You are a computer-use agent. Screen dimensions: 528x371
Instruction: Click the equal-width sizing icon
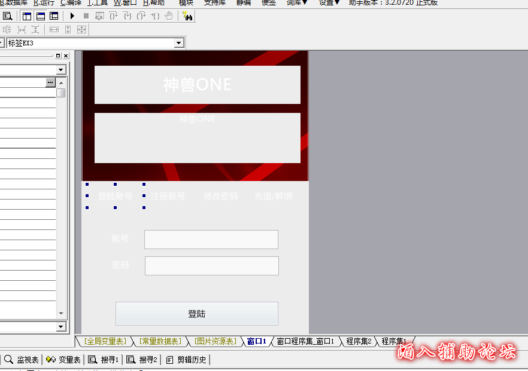coord(54,29)
